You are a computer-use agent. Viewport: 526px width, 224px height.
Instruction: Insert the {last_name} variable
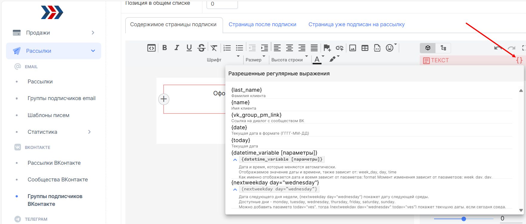pos(247,90)
